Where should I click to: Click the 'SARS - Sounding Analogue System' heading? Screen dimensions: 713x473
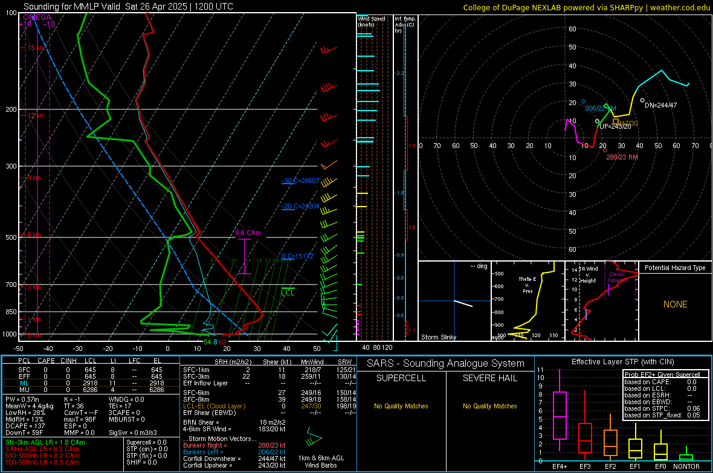click(446, 364)
